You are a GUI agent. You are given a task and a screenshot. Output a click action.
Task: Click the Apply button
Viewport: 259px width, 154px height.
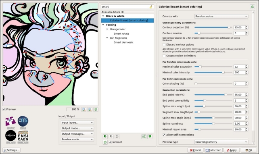[x=232, y=150]
